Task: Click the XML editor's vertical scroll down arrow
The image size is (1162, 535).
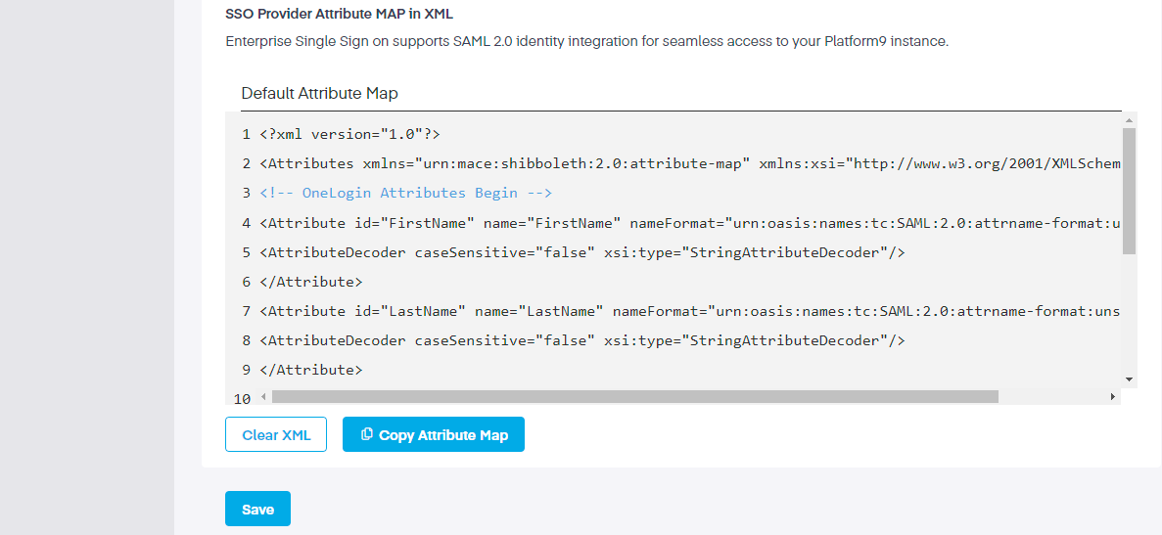Action: [1129, 379]
